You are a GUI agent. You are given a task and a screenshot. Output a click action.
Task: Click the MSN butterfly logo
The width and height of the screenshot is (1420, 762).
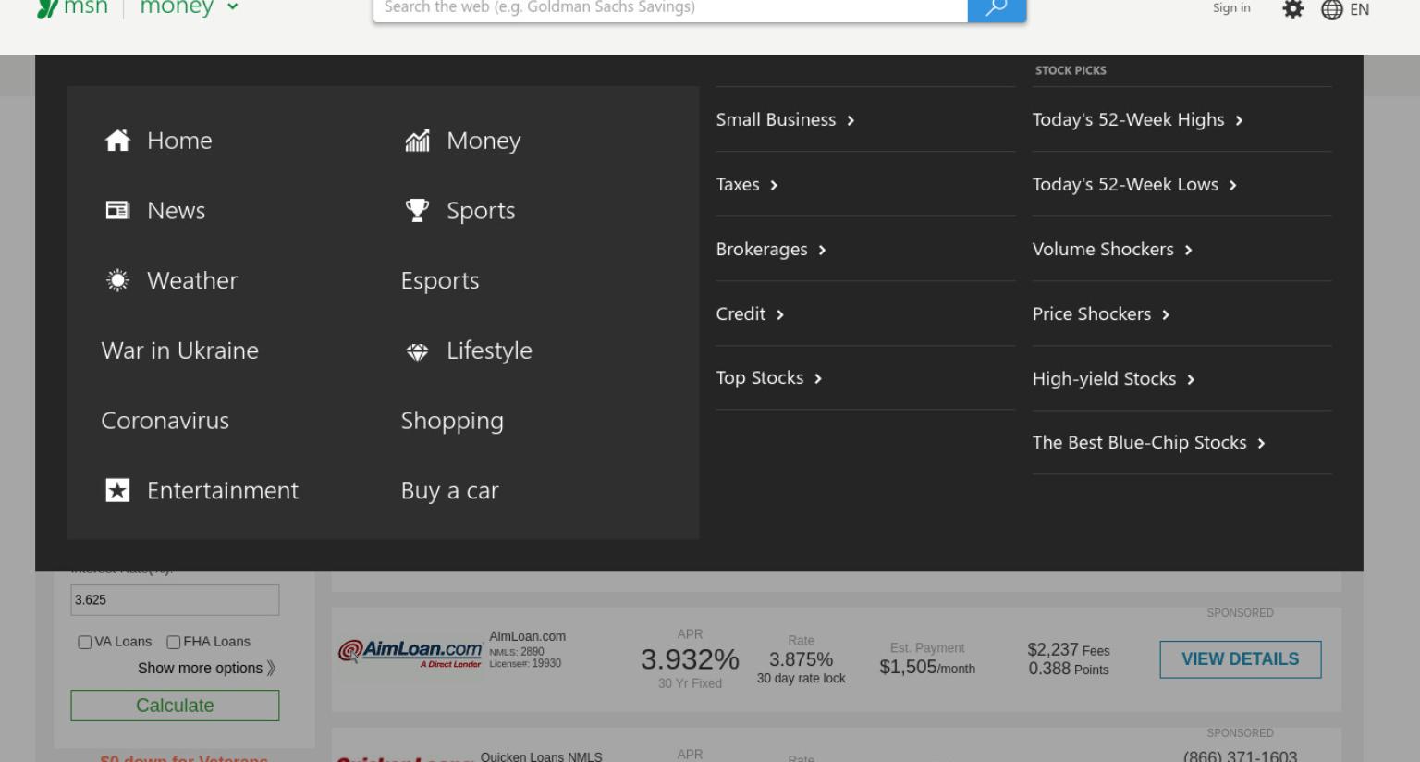tap(47, 8)
